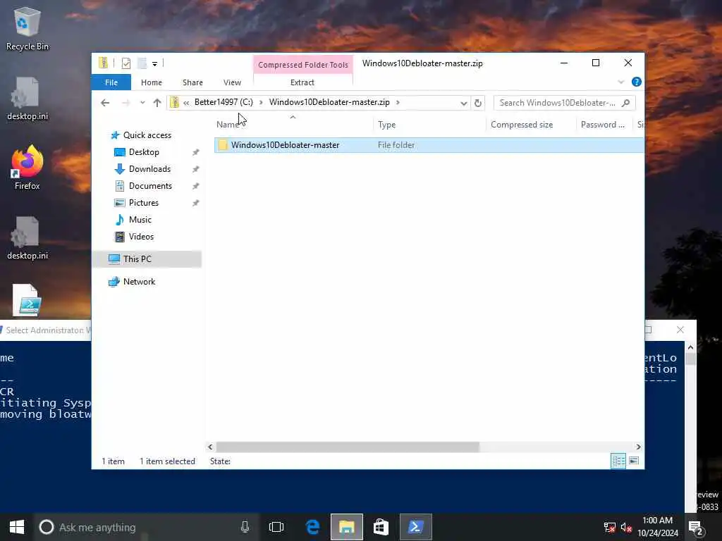Click Windows10Debloater-master.zip breadcrumb
This screenshot has width=722, height=541.
(329, 102)
